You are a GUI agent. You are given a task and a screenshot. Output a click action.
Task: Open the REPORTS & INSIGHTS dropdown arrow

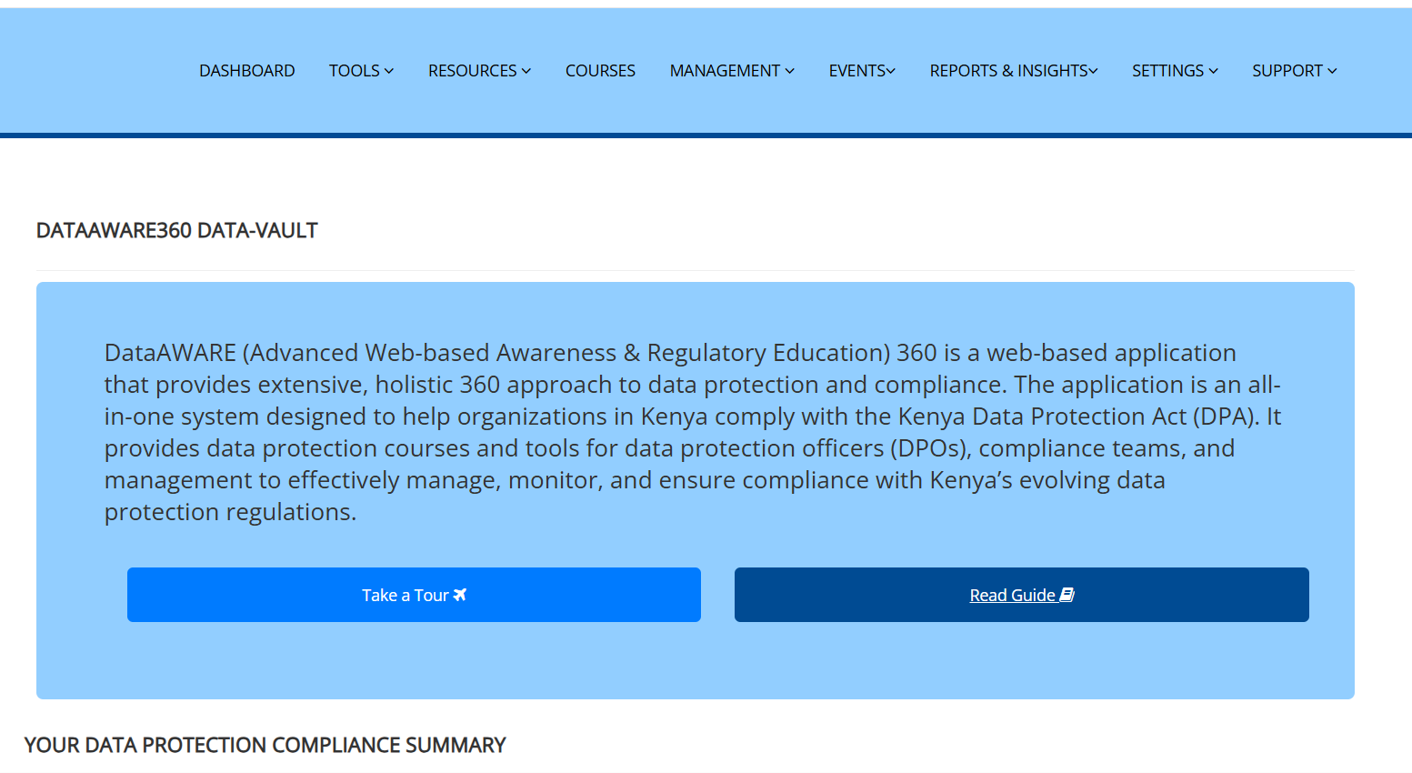(x=1093, y=71)
